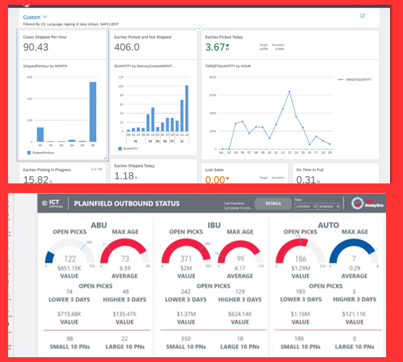Click the ShippedPerHour legend swatch
Image resolution: width=403 pixels, height=362 pixels.
(29, 153)
